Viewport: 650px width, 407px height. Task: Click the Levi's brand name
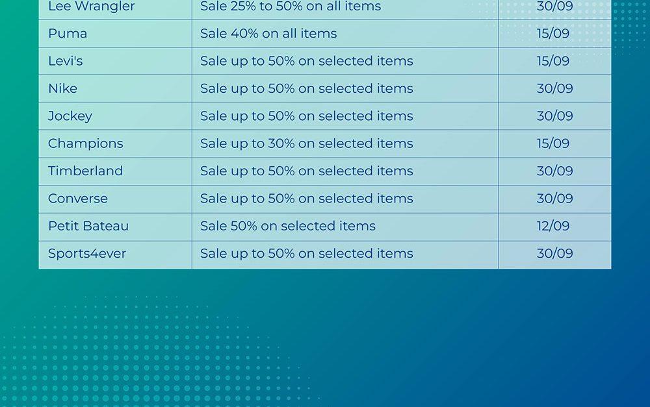pos(66,61)
